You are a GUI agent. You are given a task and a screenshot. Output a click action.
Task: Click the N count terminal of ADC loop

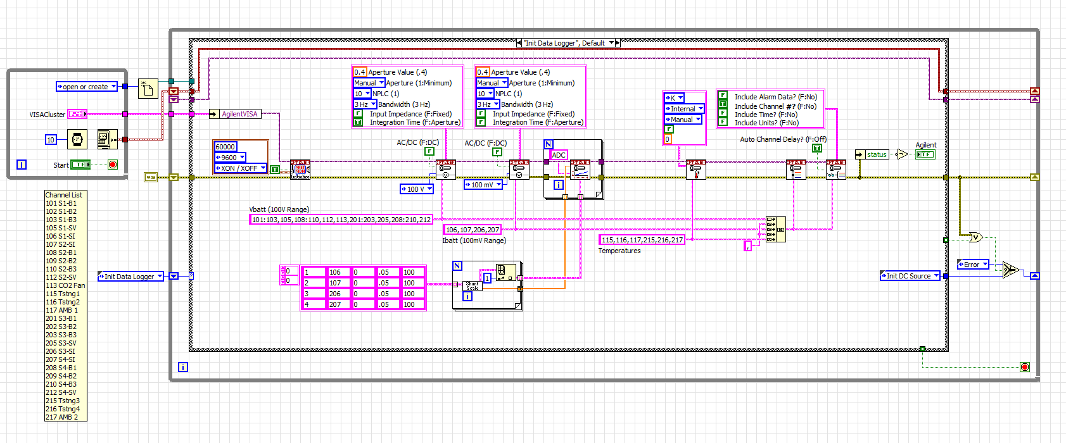(549, 144)
